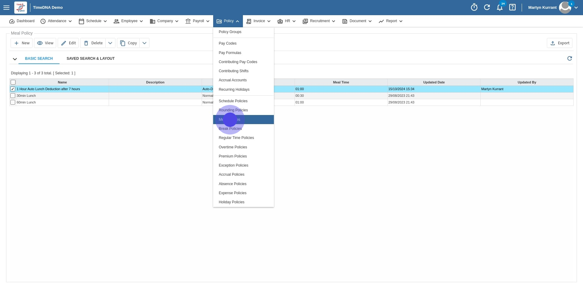Open the hamburger main menu
Viewport: 583px width, 291px height.
pyautogui.click(x=6, y=8)
